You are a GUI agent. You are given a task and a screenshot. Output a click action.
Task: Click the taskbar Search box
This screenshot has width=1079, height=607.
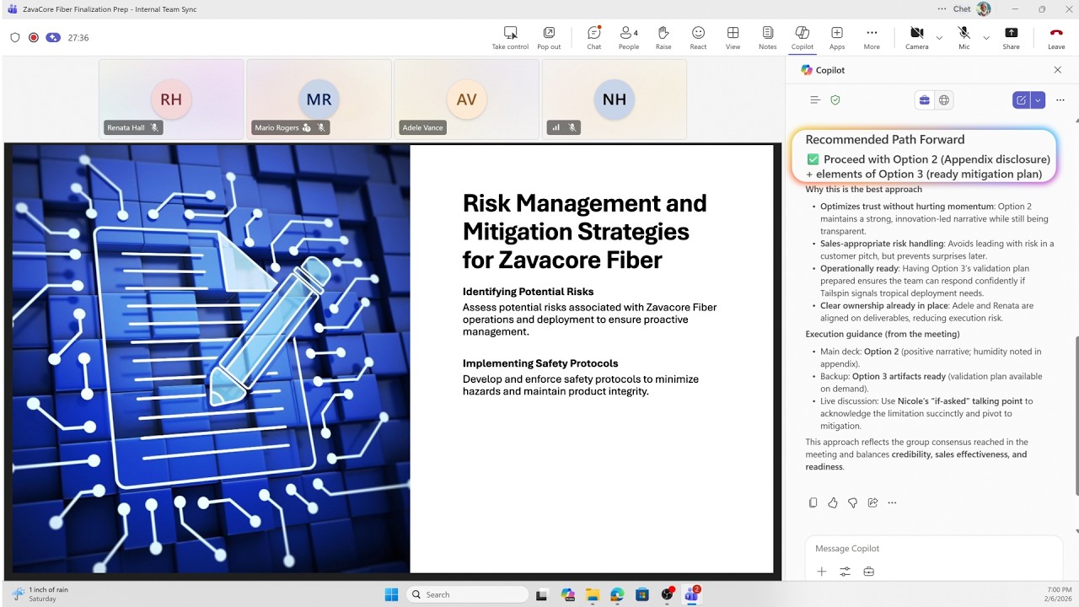467,594
